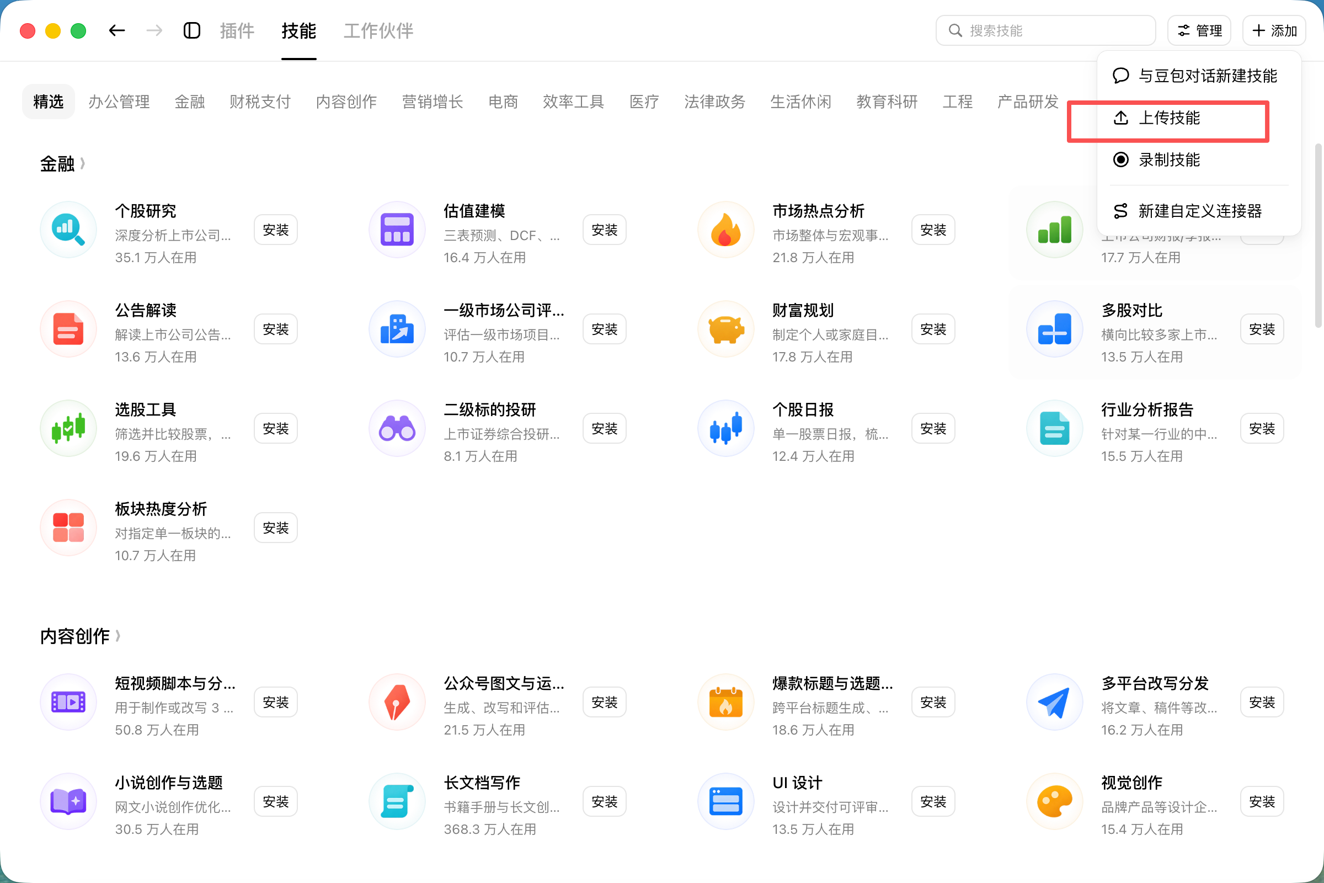Toggle the sidebar panel icon
Screen dimensions: 1324x883
click(192, 30)
